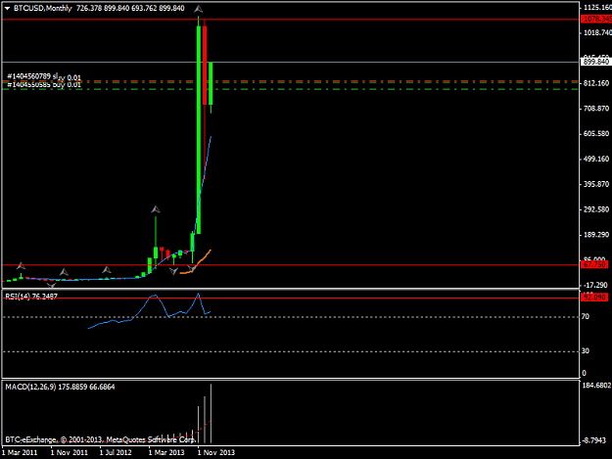Select the horizontal bid price line at 899.840
Viewport: 612px width, 459px height.
pos(291,62)
